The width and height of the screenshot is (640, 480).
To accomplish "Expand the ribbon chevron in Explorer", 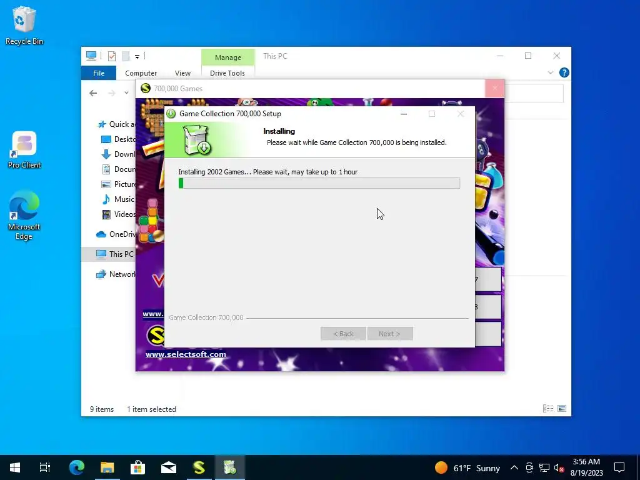I will (x=550, y=72).
